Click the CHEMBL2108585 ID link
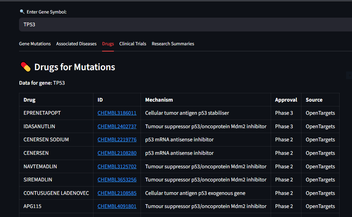 pyautogui.click(x=117, y=193)
